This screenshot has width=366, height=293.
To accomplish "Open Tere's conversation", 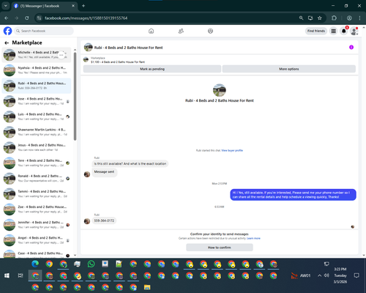I will [37, 163].
